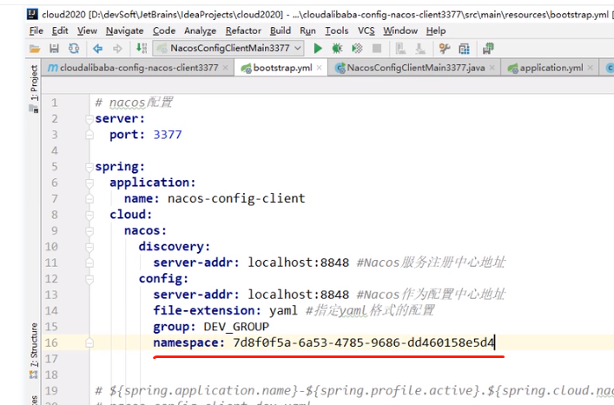Screen dimensions: 614x405
Task: Navigate back with the left arrow icon
Action: tap(97, 49)
